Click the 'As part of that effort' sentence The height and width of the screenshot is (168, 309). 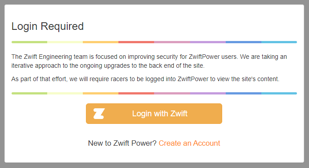click(145, 79)
